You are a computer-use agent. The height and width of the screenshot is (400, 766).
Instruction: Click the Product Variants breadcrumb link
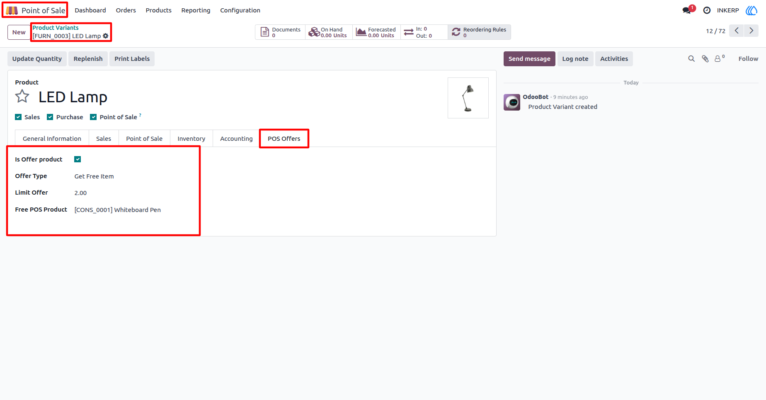pos(56,28)
